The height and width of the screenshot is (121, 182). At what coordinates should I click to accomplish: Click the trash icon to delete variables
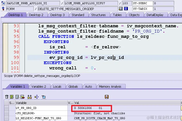[x=7, y=97]
